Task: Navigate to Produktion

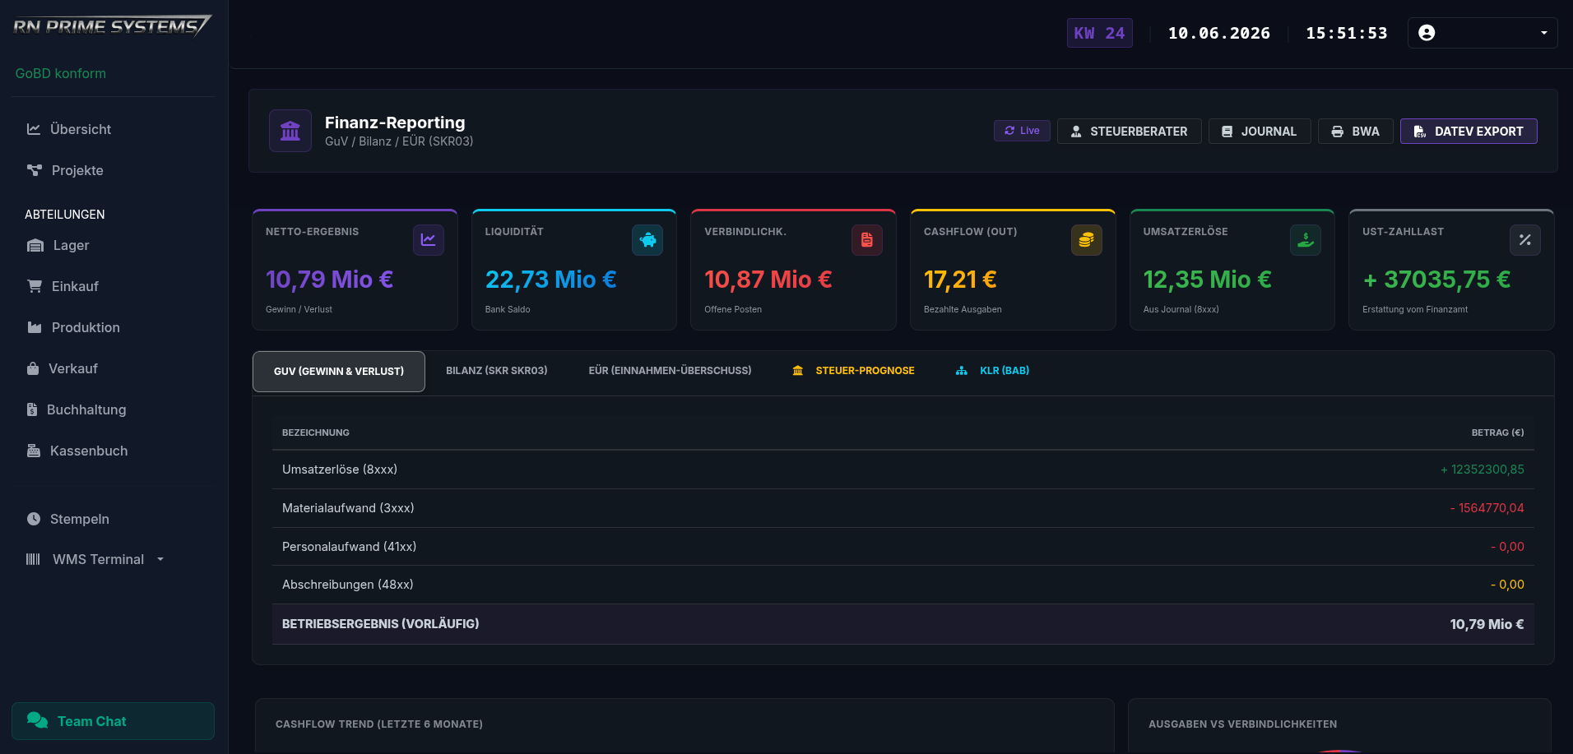Action: (113, 327)
